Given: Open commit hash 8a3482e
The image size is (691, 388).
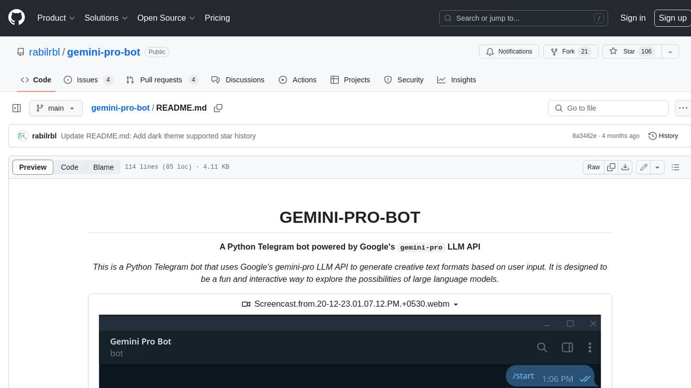Looking at the screenshot, I should click(584, 136).
